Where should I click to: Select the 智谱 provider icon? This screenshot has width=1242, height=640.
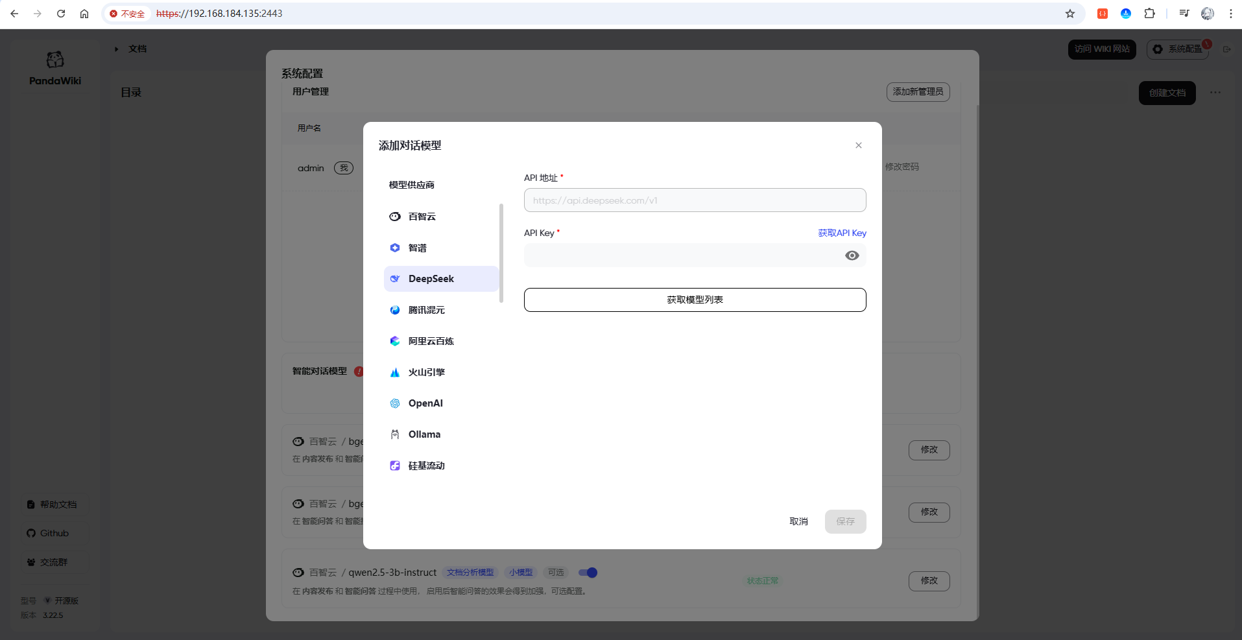coord(395,248)
